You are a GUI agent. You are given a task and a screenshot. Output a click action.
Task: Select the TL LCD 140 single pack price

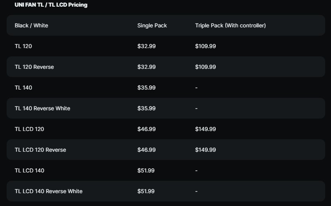coord(146,171)
